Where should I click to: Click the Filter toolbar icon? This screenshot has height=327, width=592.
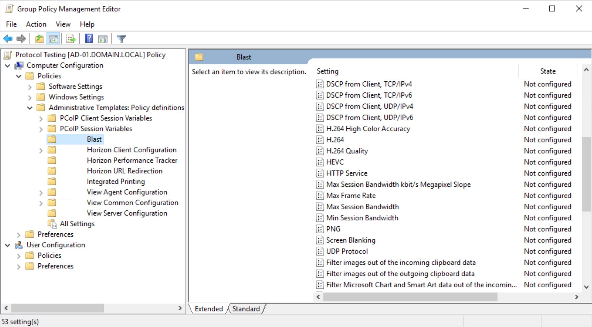121,39
